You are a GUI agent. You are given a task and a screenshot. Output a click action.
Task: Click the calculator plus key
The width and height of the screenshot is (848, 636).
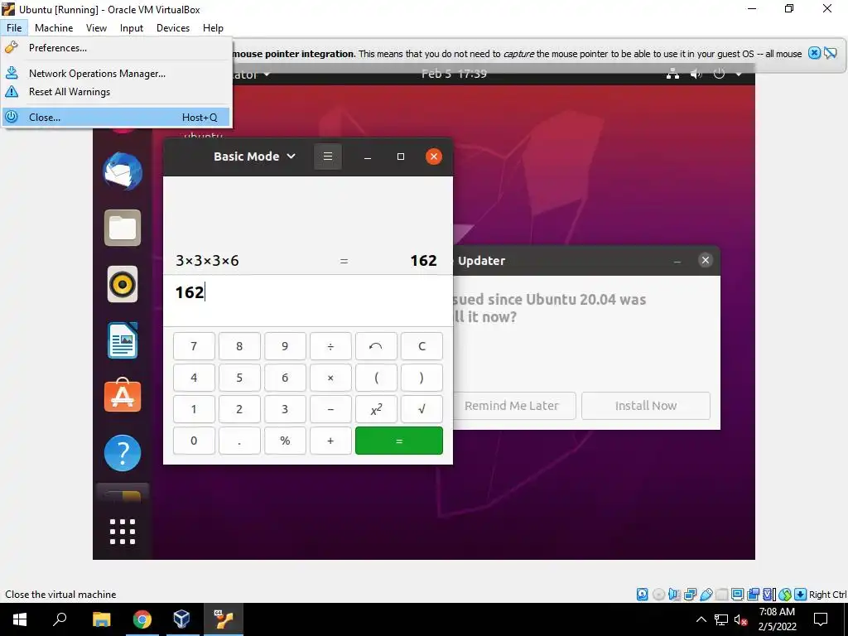tap(330, 441)
